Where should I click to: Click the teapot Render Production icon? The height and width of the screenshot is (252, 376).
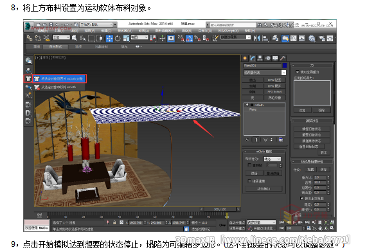pyautogui.click(x=330, y=38)
